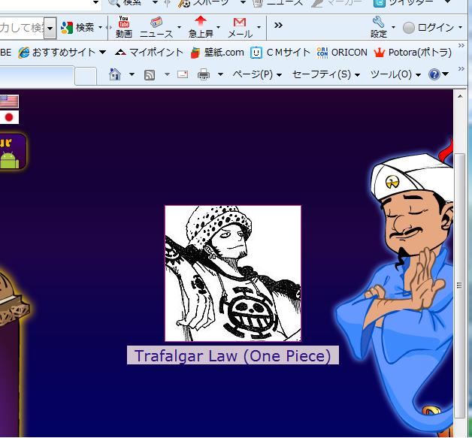This screenshot has height=438, width=472.
Task: Click the Google 検索 button
Action: 78,28
